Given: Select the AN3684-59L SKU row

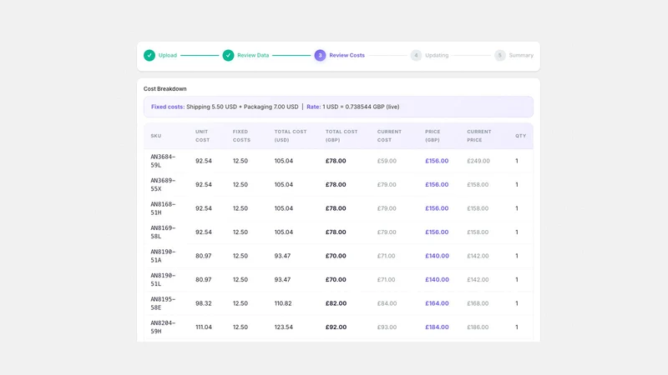Looking at the screenshot, I should [338, 161].
